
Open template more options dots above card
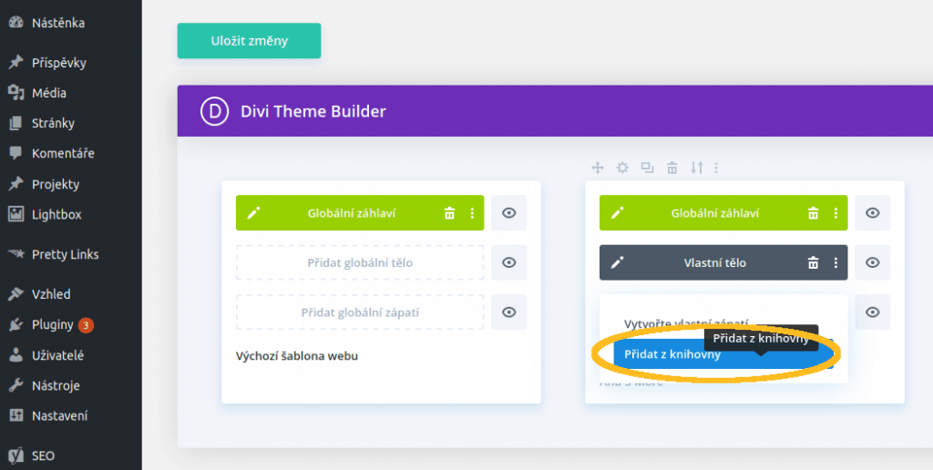[x=716, y=168]
